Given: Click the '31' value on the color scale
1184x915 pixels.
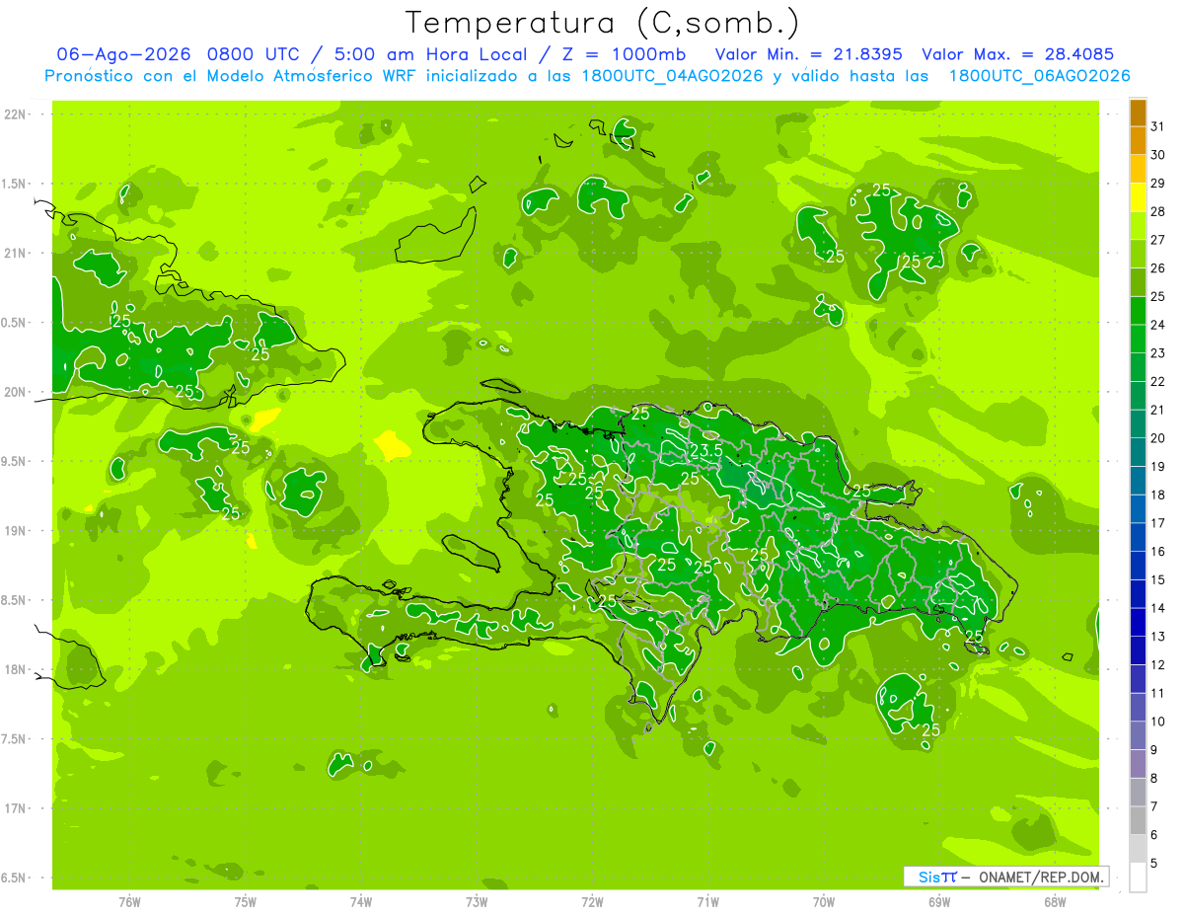Looking at the screenshot, I should pos(1157,126).
